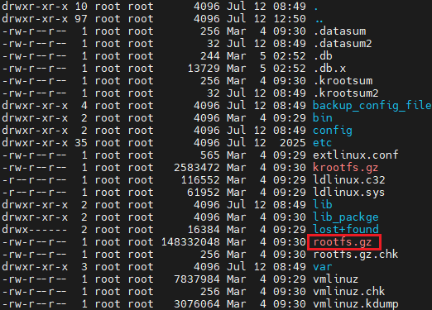Click the lib_packge directory name
432x310 pixels.
[x=346, y=217]
